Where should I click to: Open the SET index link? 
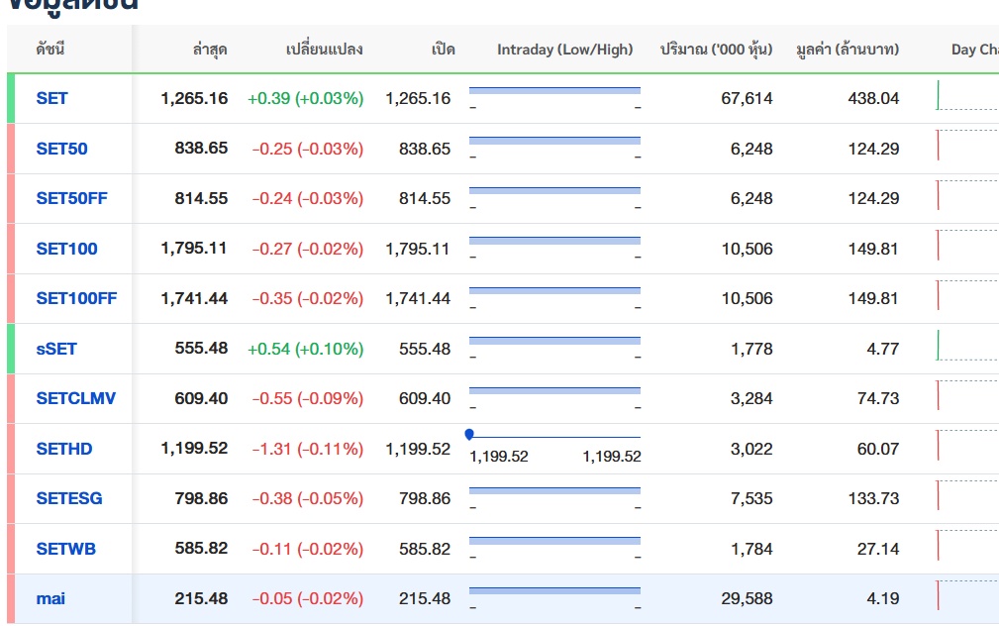(x=51, y=98)
